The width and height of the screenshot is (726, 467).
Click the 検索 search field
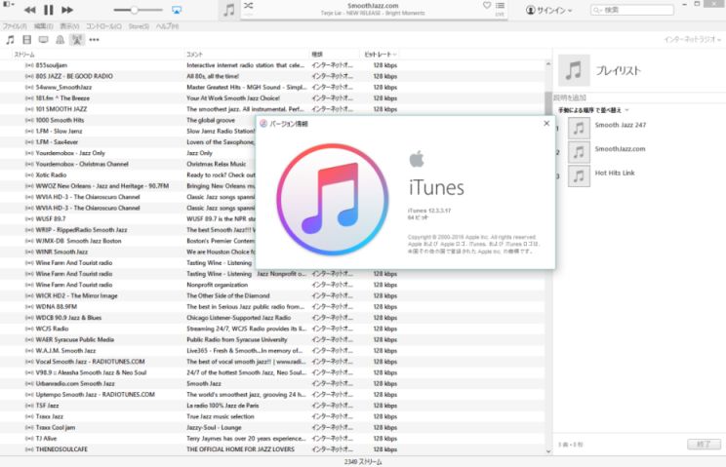[x=632, y=10]
